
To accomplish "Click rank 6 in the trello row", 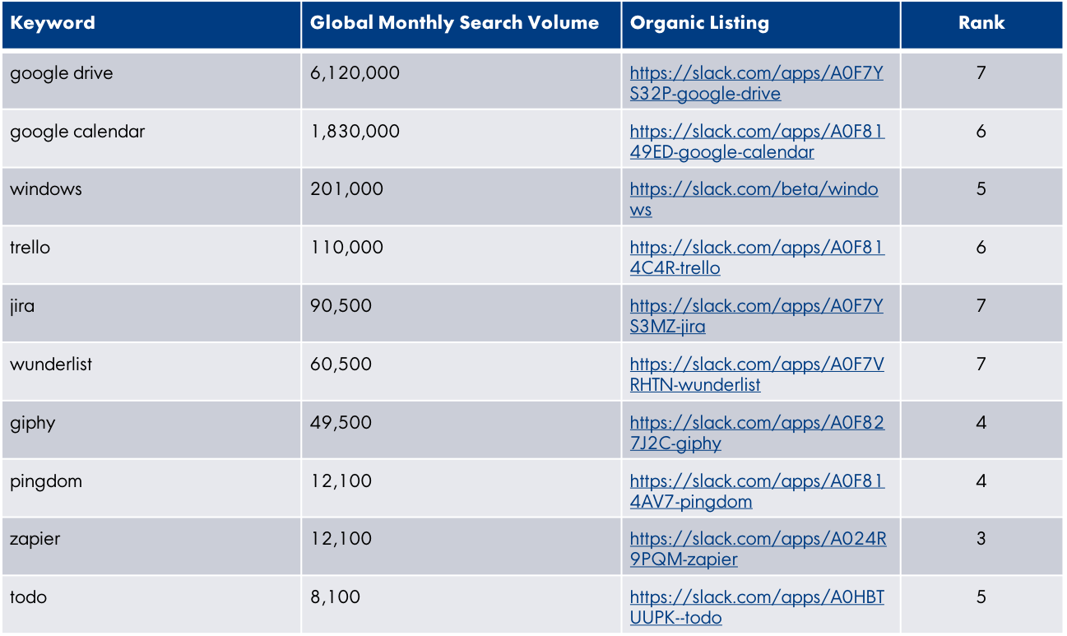I will 981,248.
